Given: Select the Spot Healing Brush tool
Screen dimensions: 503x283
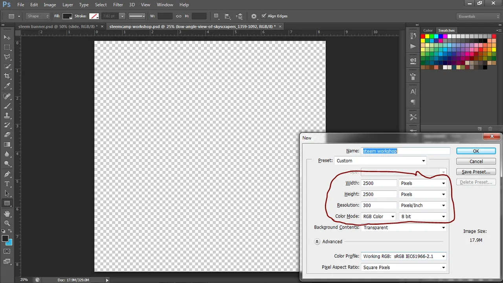Looking at the screenshot, I should point(7,96).
